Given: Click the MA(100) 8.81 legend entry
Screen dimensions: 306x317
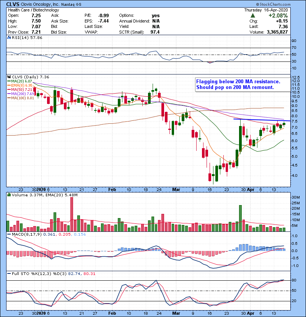Looking at the screenshot, I should point(21,98).
